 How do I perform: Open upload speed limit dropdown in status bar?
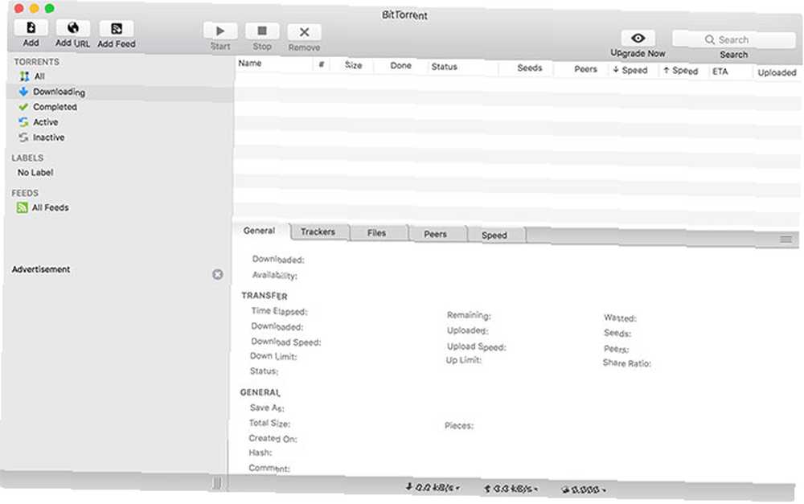pos(511,489)
